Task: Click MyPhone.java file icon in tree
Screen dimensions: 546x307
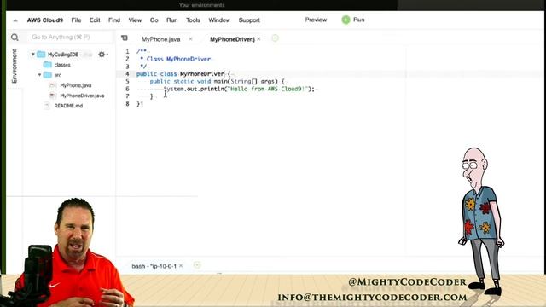Action: (52, 85)
